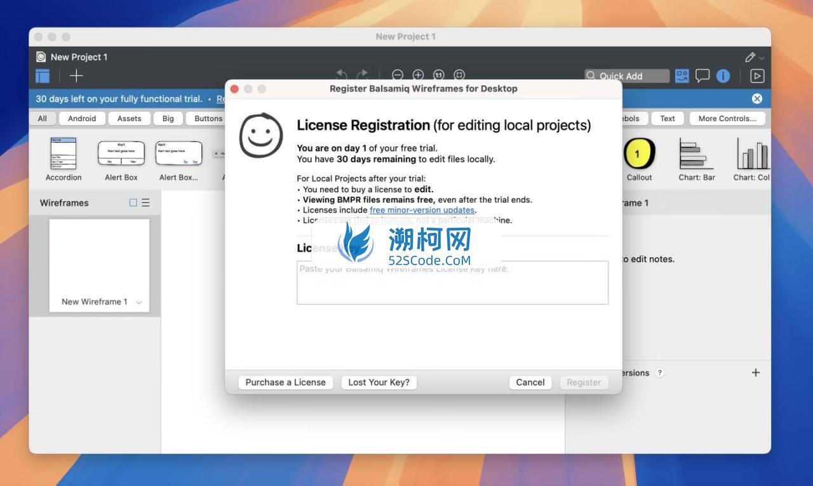Select the second Alert Box control
This screenshot has height=486, width=813.
click(178, 160)
